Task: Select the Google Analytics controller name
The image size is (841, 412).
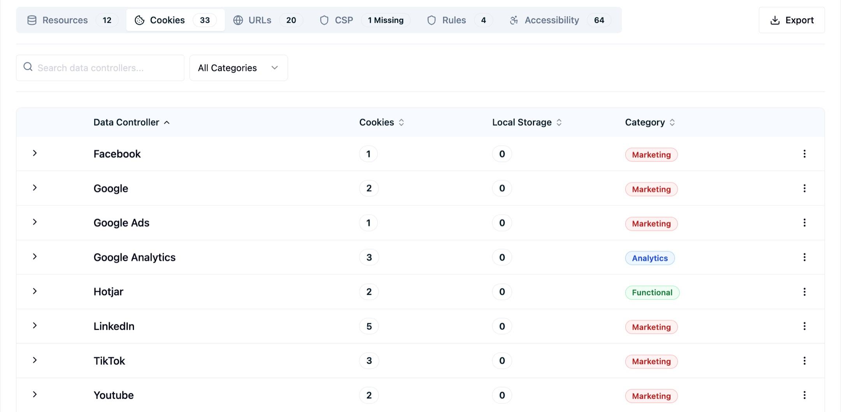Action: [x=134, y=258]
